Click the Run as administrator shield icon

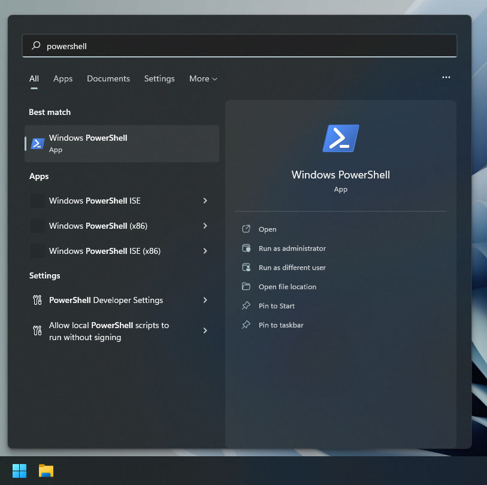pyautogui.click(x=246, y=248)
